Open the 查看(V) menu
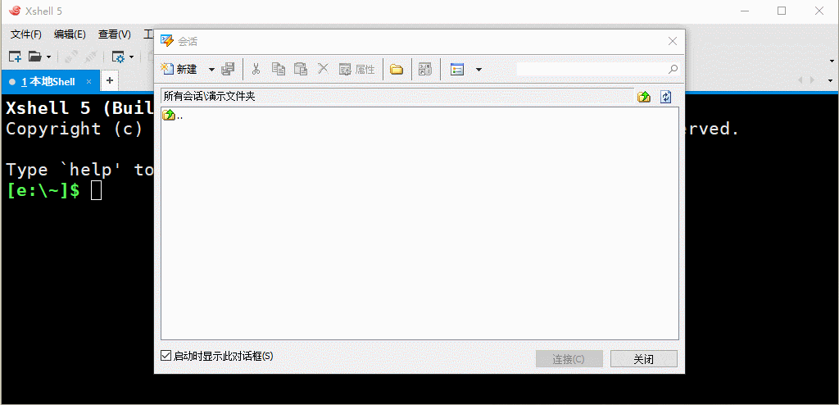The width and height of the screenshot is (839, 405). (114, 34)
